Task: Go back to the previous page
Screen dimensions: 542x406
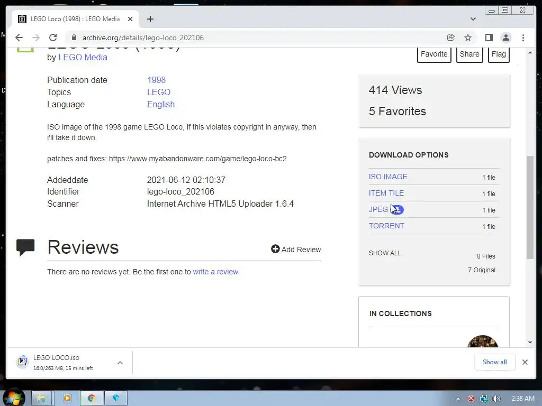Action: [x=19, y=38]
